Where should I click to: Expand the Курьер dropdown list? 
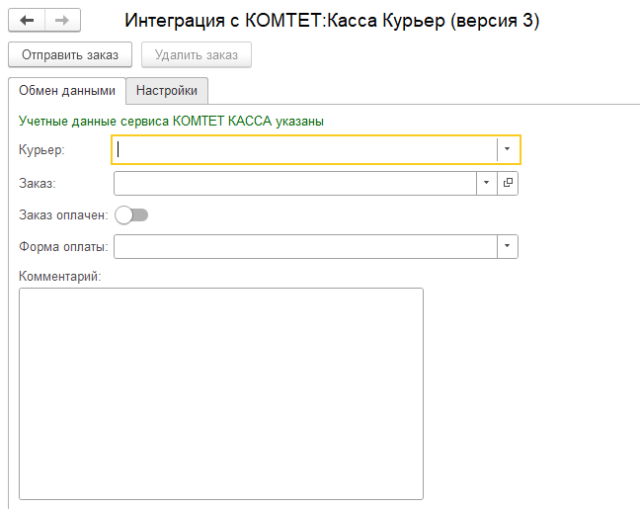[x=507, y=149]
